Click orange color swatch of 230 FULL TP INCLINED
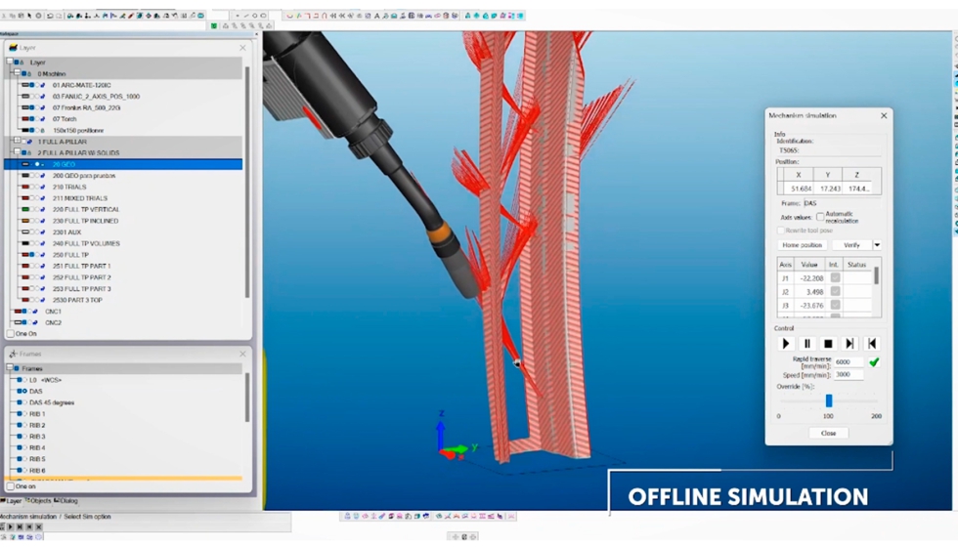This screenshot has width=958, height=547. click(x=25, y=221)
